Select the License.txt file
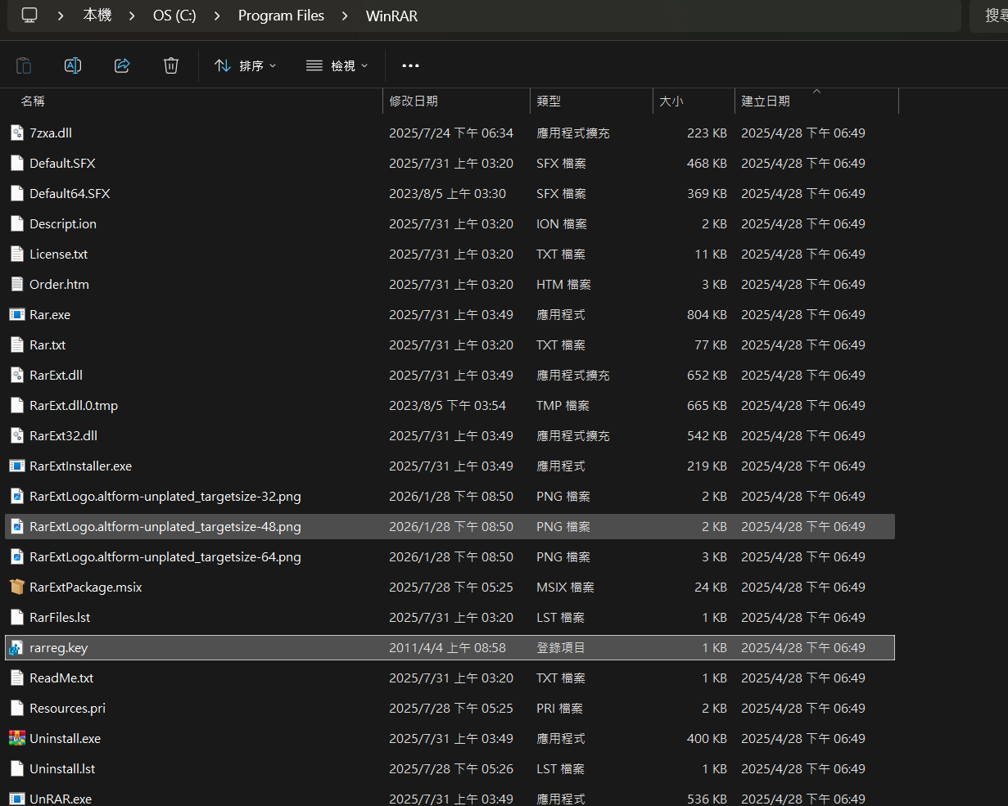 58,254
